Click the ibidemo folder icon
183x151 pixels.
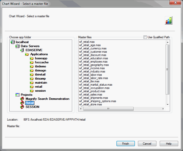pyautogui.click(x=32, y=66)
